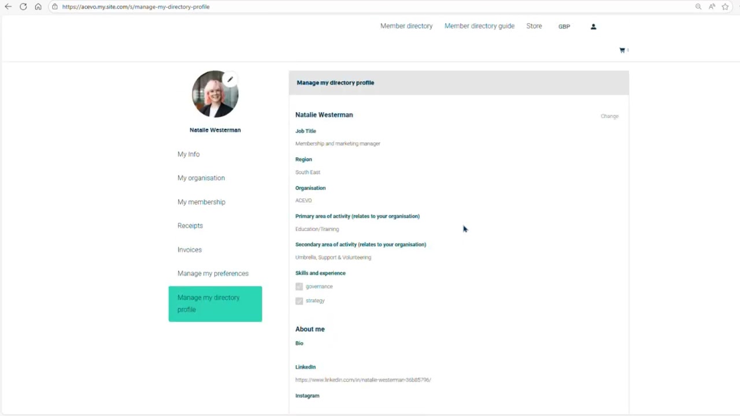Click the browser address bar URL
This screenshot has width=740, height=416.
[136, 7]
